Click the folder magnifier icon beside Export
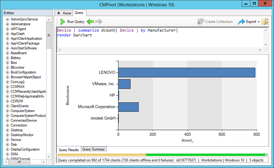 [x=265, y=22]
